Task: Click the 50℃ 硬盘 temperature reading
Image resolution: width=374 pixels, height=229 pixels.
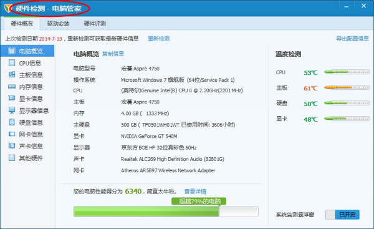Action: coord(310,104)
